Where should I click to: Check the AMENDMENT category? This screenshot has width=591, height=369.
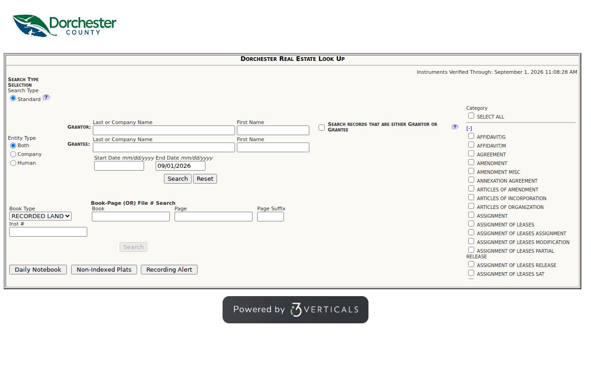(x=471, y=162)
